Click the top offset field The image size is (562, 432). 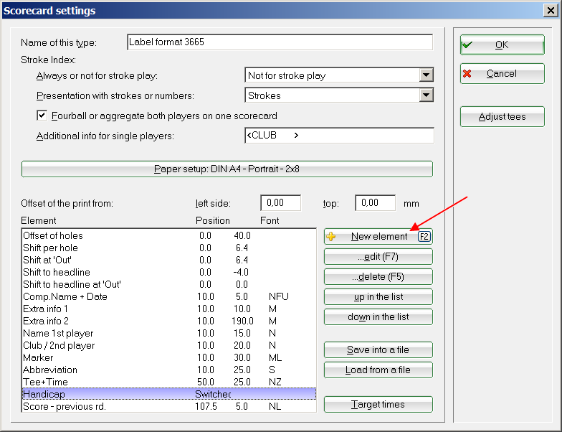tap(375, 203)
